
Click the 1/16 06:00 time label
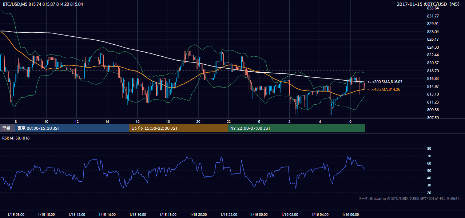[350, 214]
